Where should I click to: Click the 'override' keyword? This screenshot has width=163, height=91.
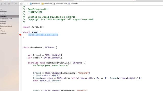tap(33, 63)
